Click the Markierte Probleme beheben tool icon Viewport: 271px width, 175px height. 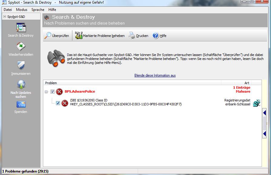[79, 36]
